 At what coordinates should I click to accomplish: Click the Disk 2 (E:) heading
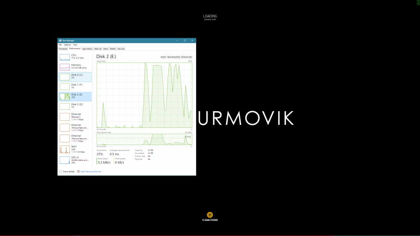point(106,57)
